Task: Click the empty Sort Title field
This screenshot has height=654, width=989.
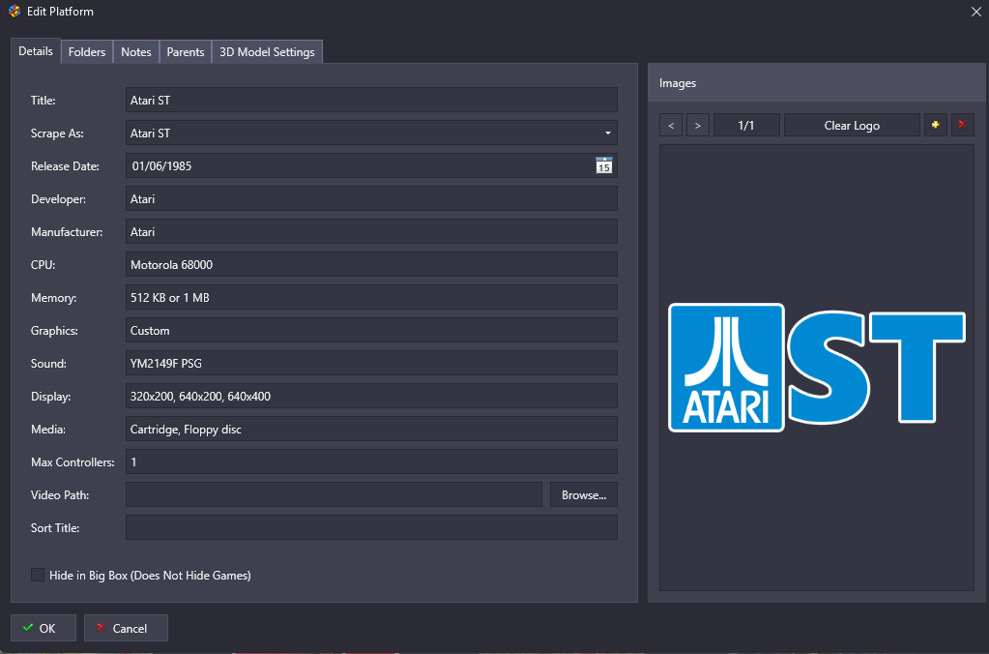Action: tap(371, 527)
